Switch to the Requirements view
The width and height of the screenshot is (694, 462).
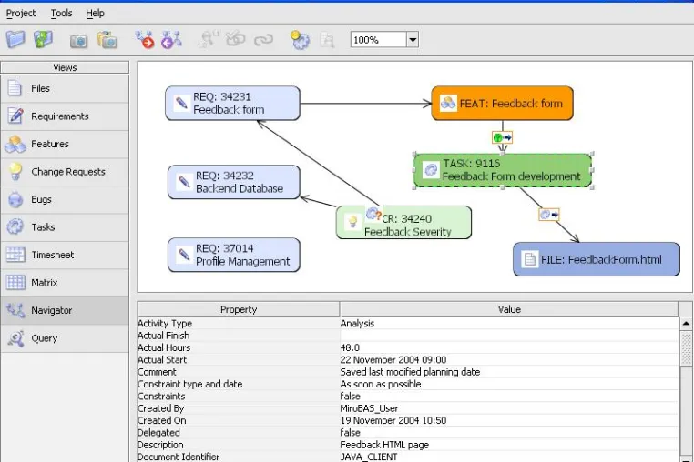pos(65,116)
